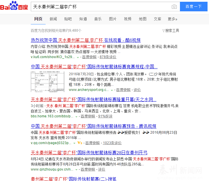The image size is (209, 181).
Task: Switch to the 新闻 tab
Action: tap(53, 19)
